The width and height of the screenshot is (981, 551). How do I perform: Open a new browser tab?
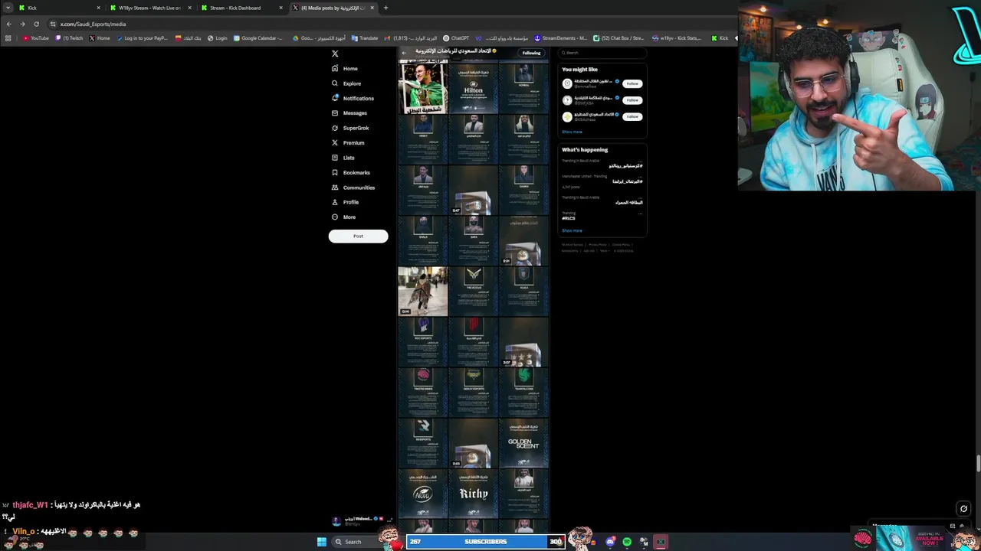click(386, 8)
